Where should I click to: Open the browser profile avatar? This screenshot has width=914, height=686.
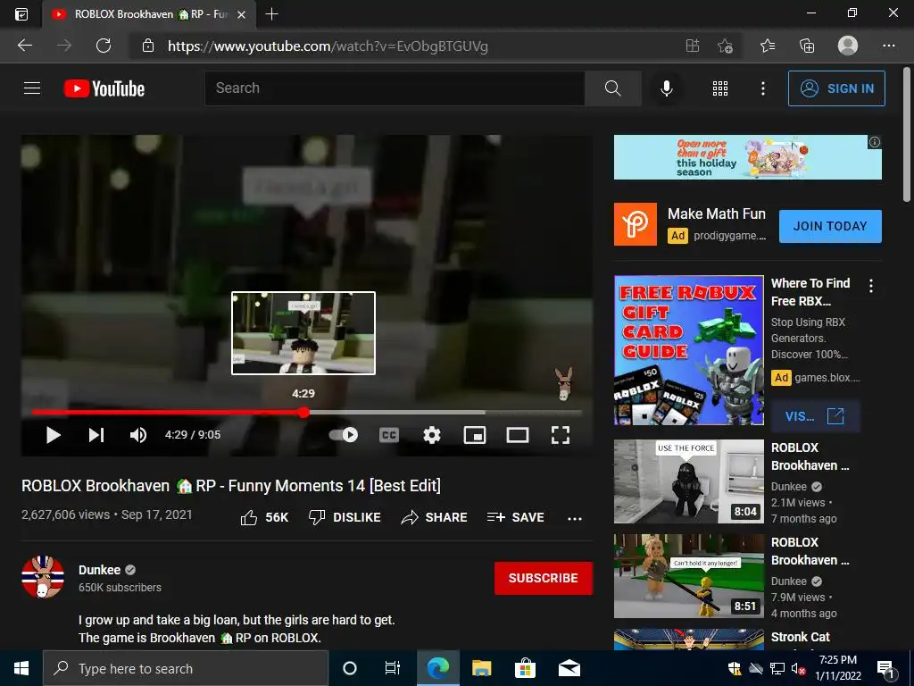tap(848, 46)
